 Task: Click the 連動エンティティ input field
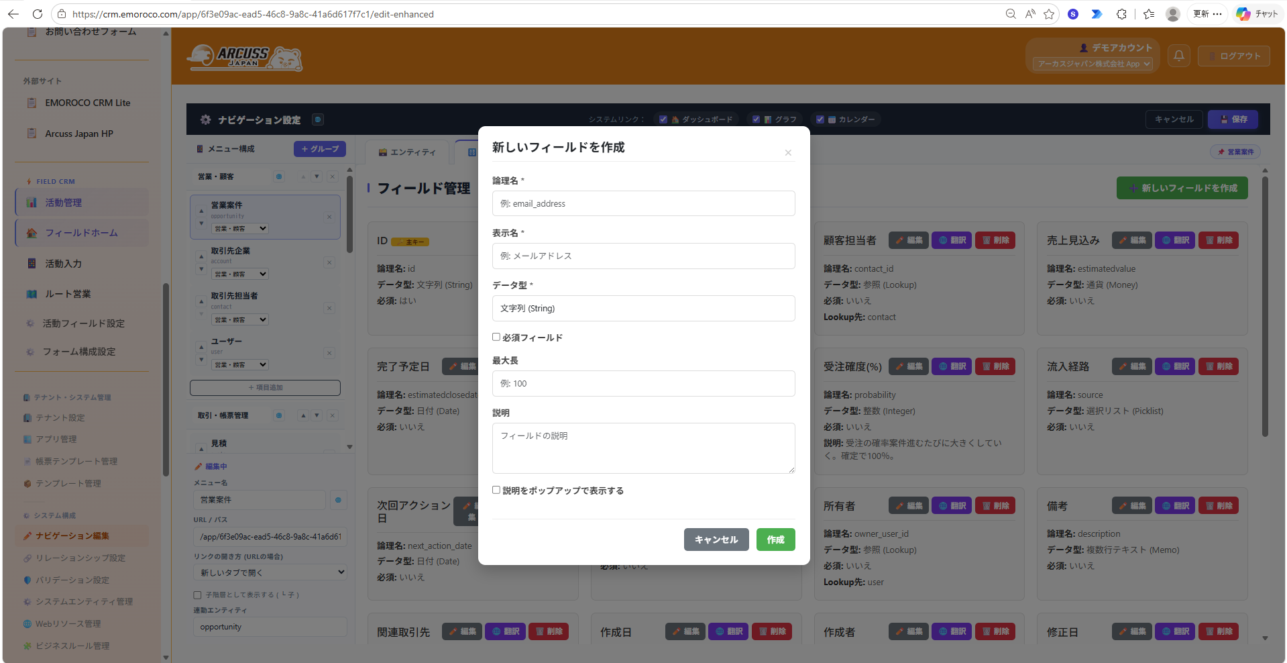(270, 627)
